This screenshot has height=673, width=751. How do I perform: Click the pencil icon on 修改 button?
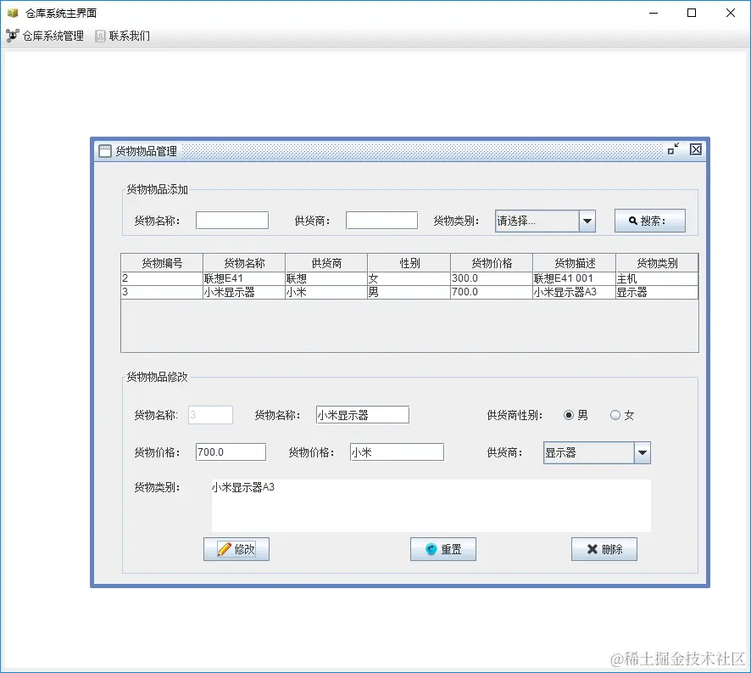pos(224,549)
